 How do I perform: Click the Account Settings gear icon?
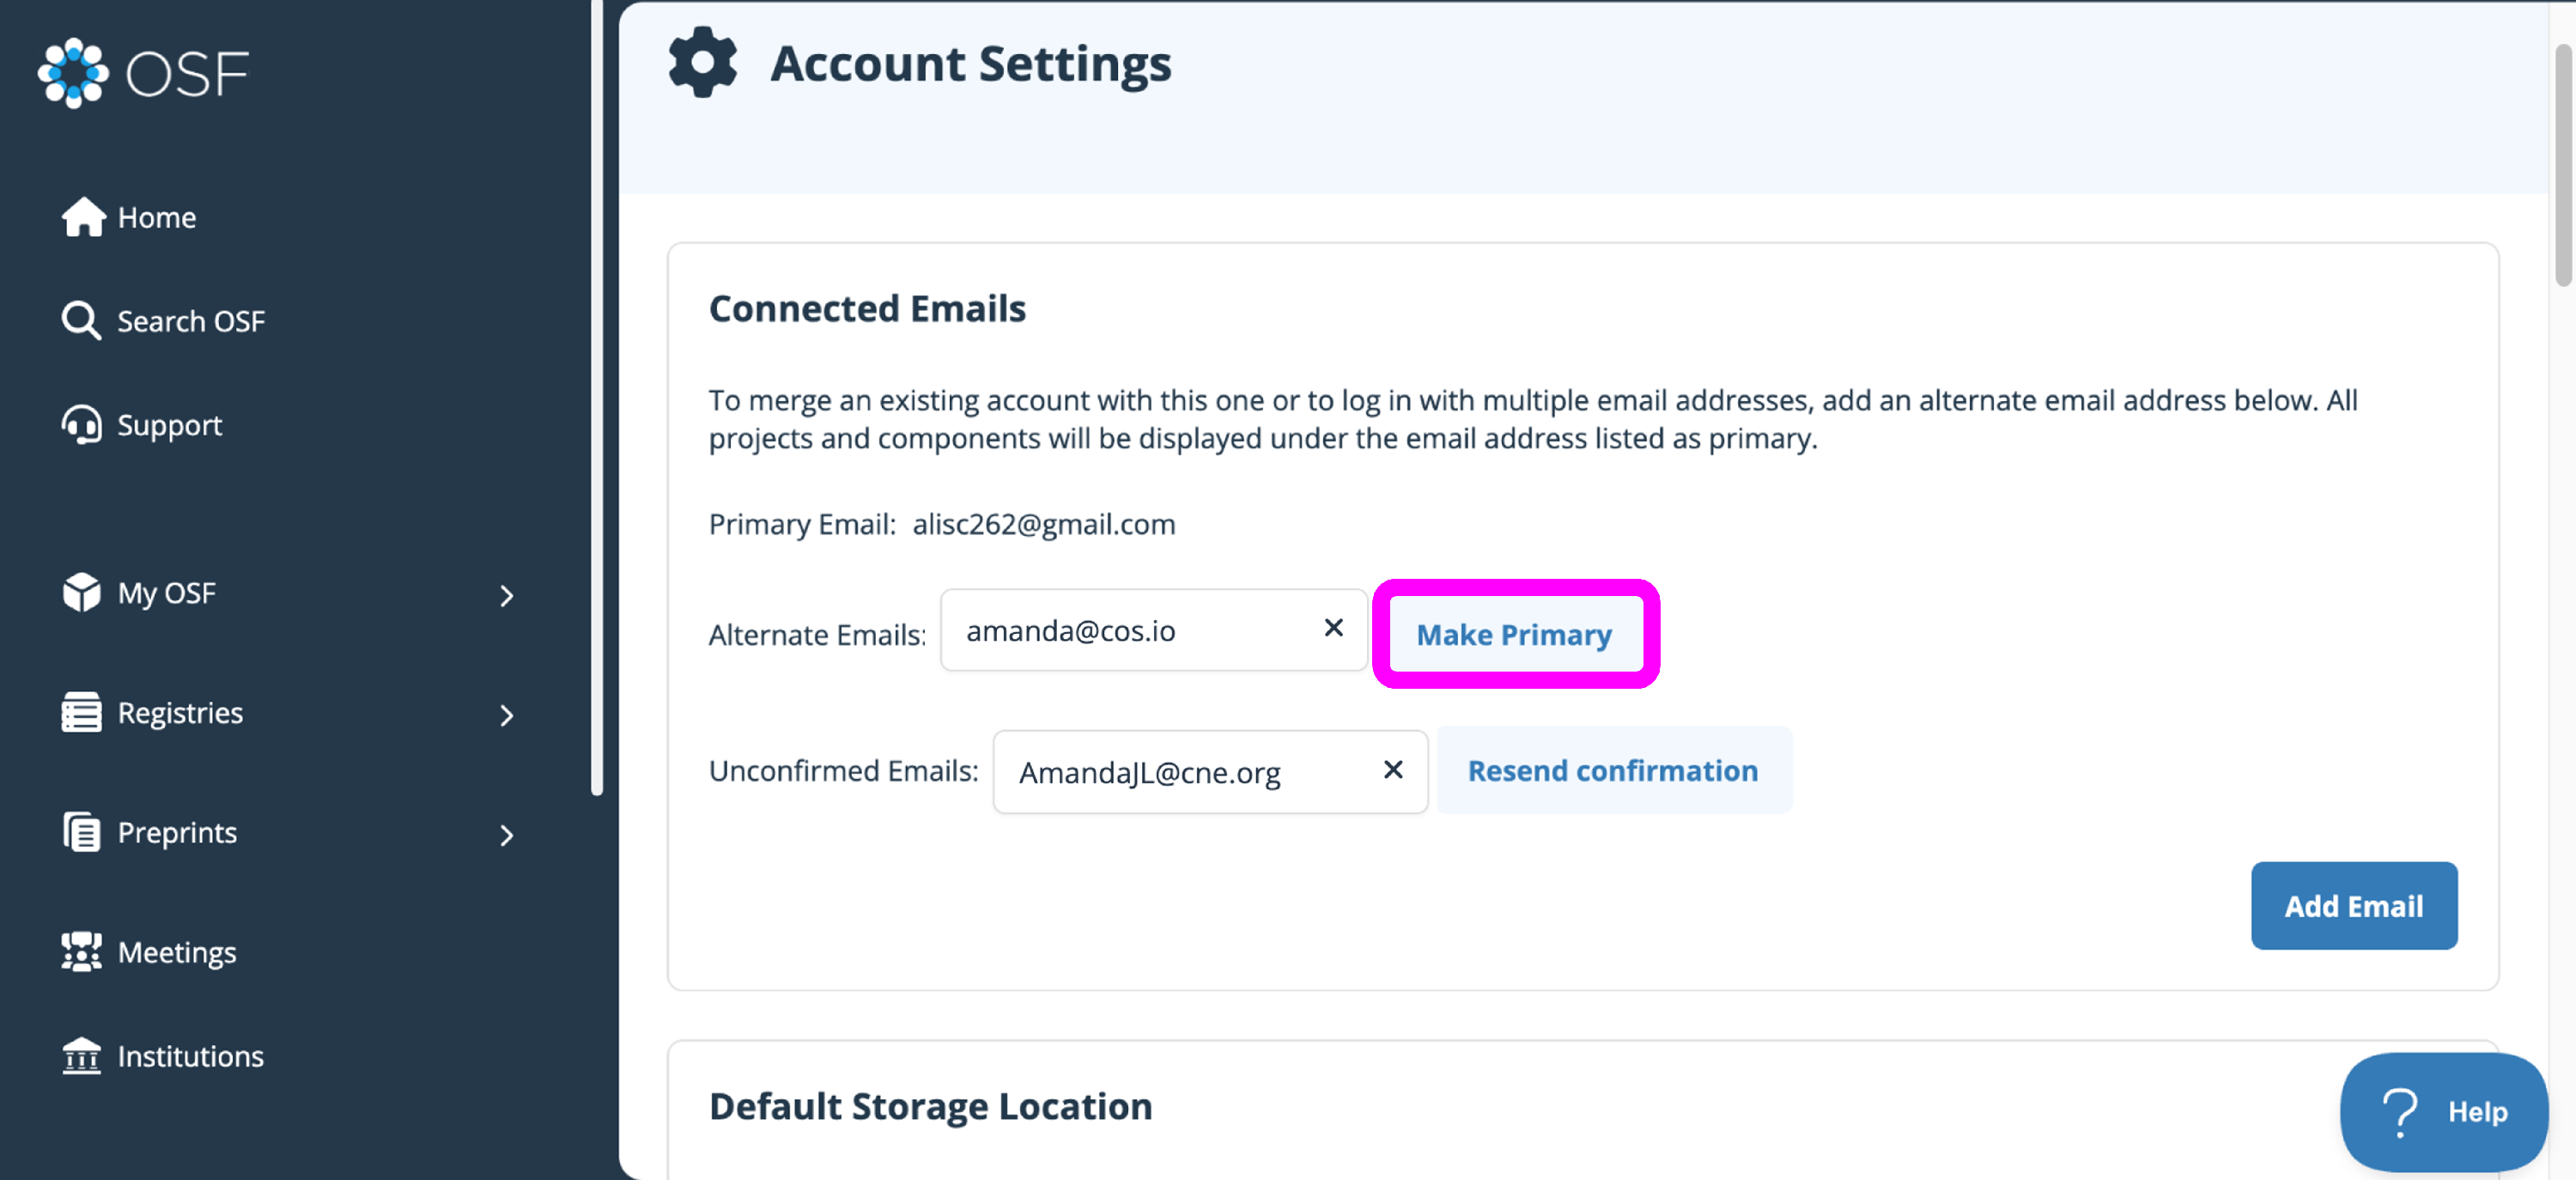point(703,63)
